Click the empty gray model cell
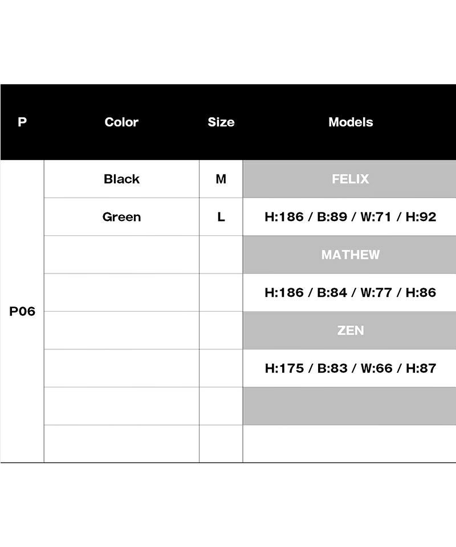 click(x=350, y=406)
